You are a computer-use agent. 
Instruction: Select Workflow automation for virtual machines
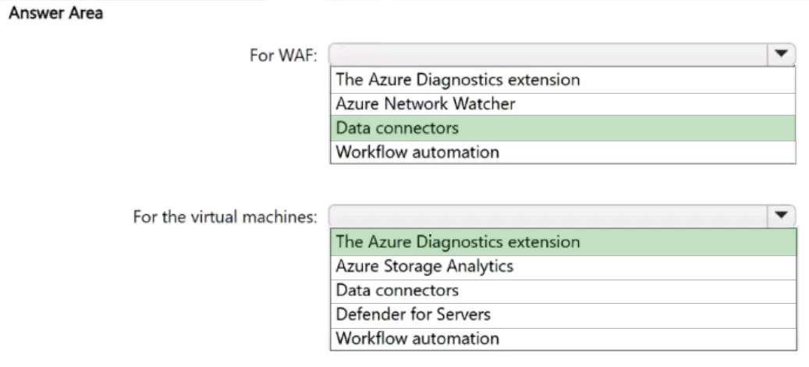tap(417, 339)
